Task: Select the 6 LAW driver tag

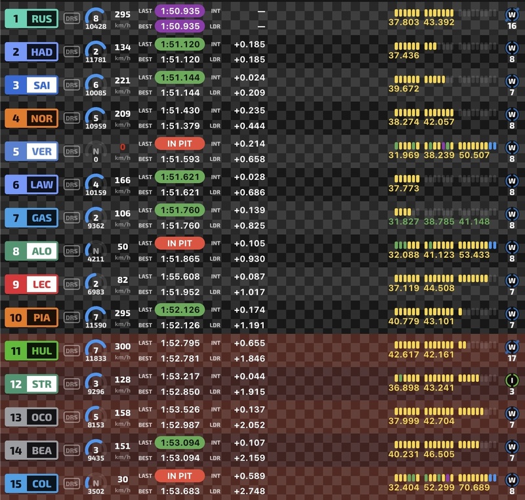Action: coord(31,184)
